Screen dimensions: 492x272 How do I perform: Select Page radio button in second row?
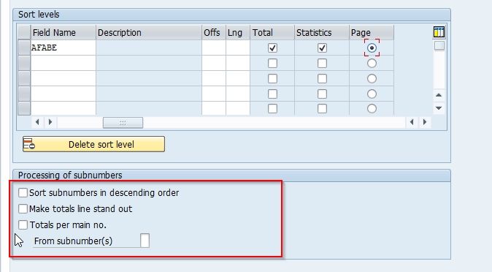pyautogui.click(x=372, y=63)
